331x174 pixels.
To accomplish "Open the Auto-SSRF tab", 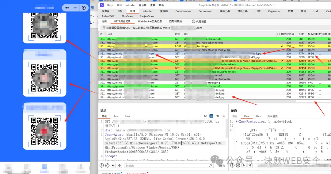I will 108,16.
